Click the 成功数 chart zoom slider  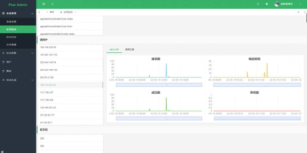(x=159, y=118)
